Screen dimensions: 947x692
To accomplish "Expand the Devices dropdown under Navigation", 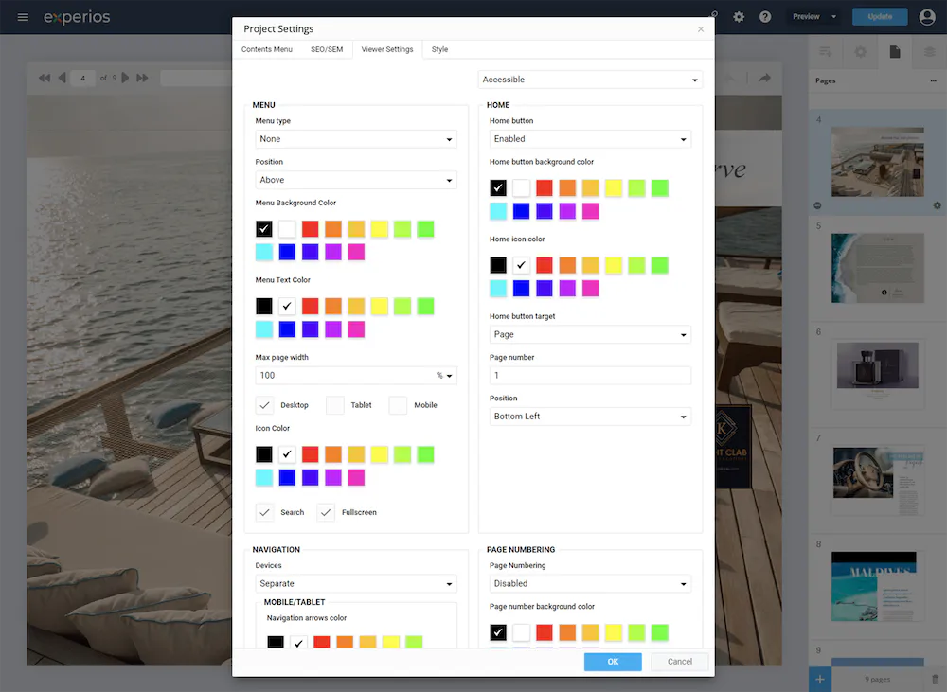I will 356,584.
